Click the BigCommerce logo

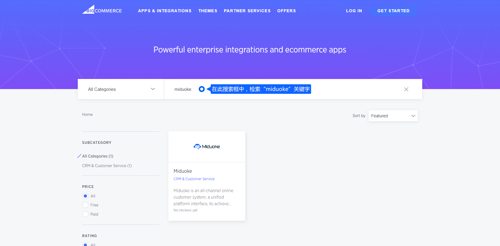102,10
